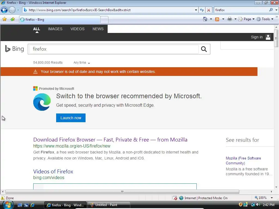279x209 pixels.
Task: Expand the command bar overflow chevron
Action: [277, 17]
